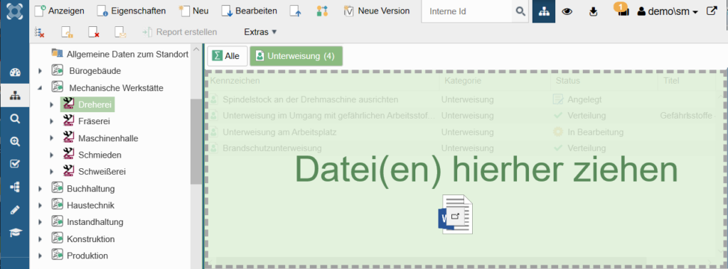The image size is (728, 269).
Task: Select Haustechnik in the tree
Action: tap(90, 205)
